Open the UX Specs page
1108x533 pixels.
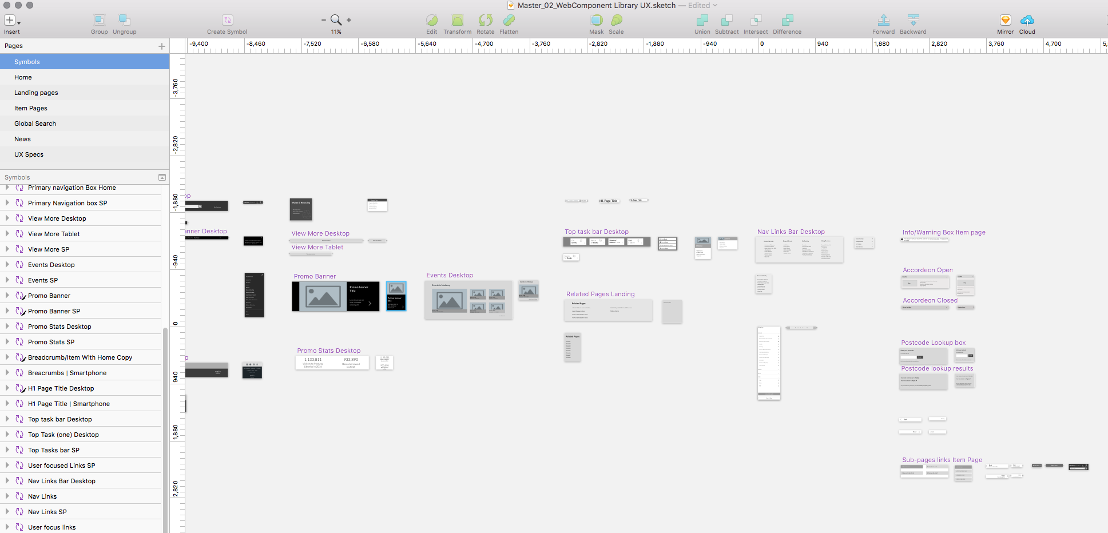(29, 154)
